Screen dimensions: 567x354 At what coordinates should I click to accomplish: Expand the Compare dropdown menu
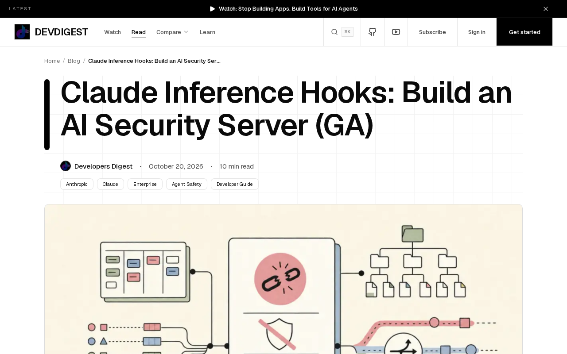[x=172, y=32]
